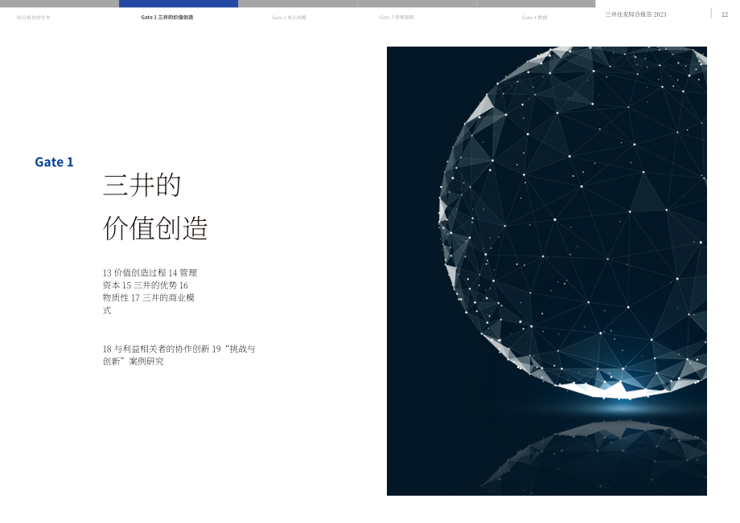Open the 综合报告的发布 section tab

(x=34, y=18)
